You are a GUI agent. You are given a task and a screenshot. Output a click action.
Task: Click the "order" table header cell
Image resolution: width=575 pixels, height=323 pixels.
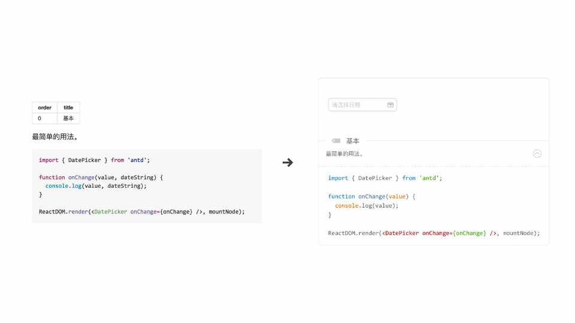click(x=45, y=108)
